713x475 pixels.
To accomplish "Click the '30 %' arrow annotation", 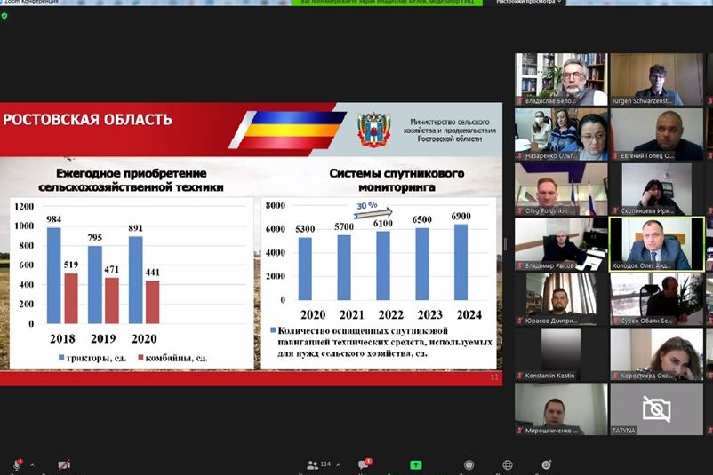I will coord(373,210).
